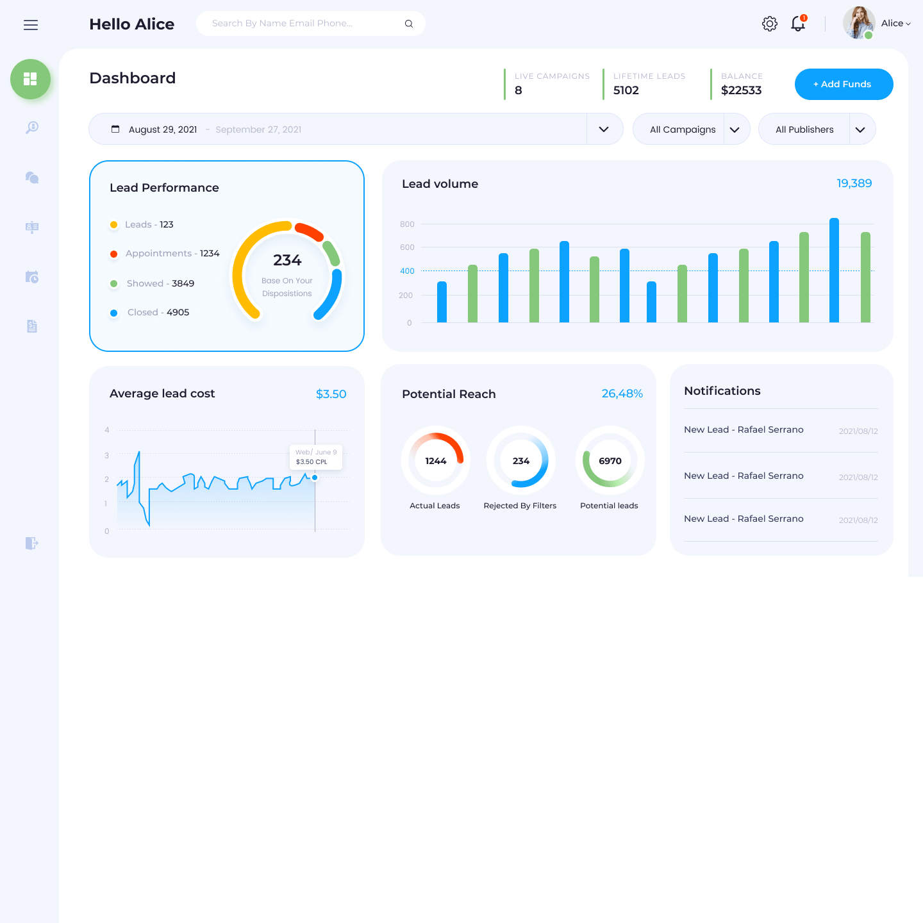Open the hamburger menu
The width and height of the screenshot is (923, 923).
[x=31, y=25]
